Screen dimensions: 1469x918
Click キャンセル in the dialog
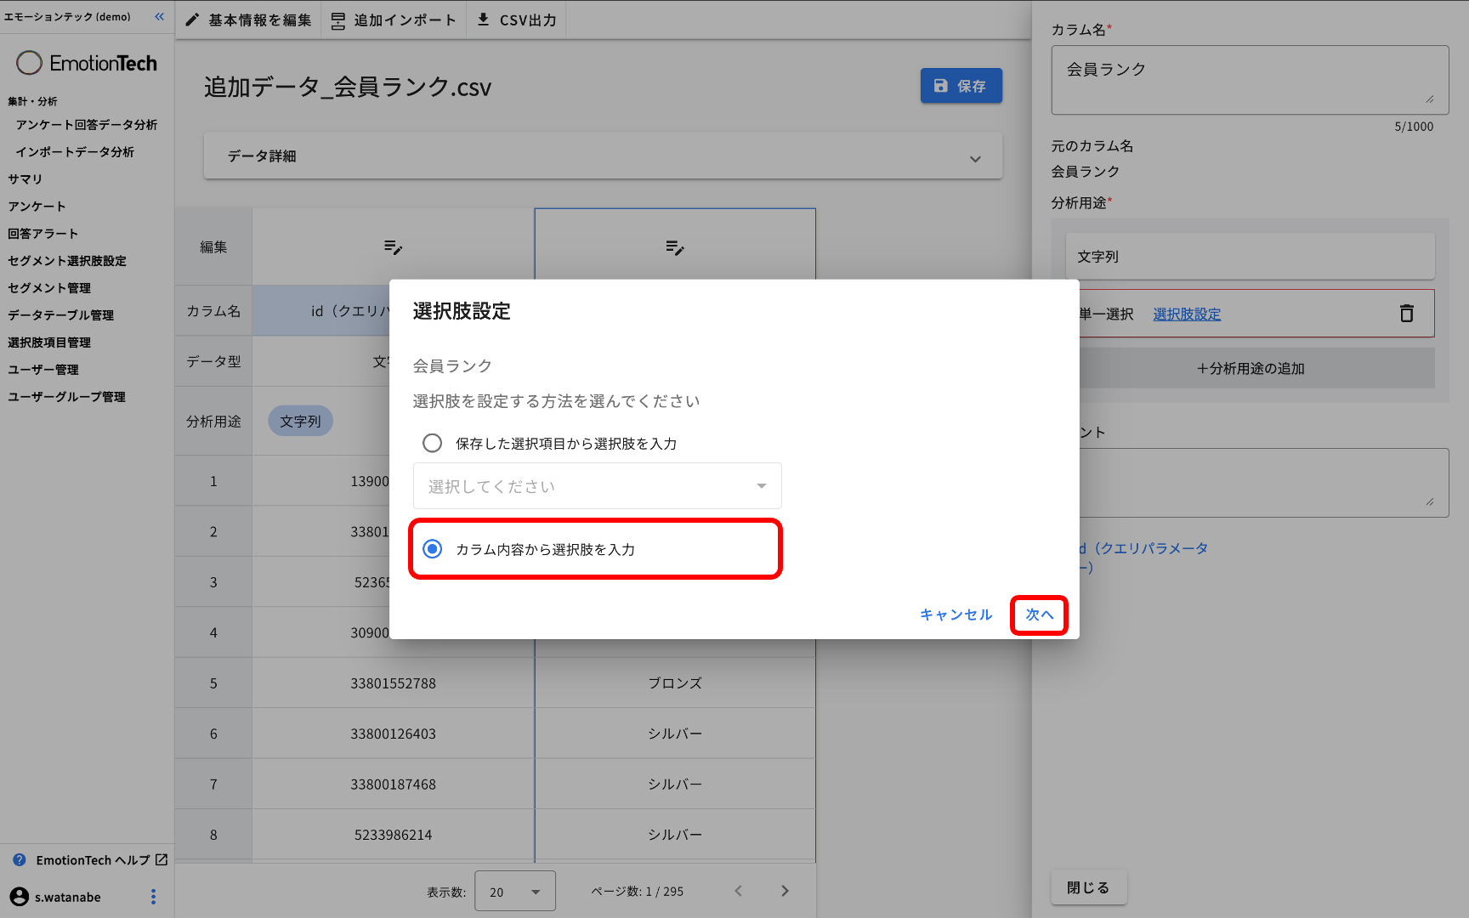(956, 615)
